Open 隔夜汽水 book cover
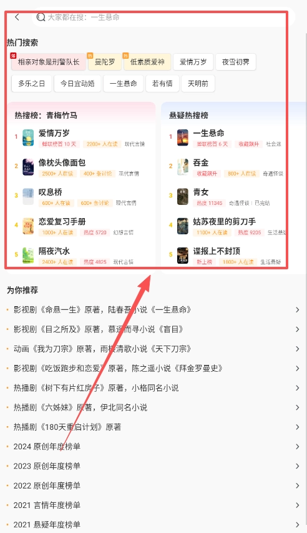The height and width of the screenshot is (533, 307). (28, 256)
